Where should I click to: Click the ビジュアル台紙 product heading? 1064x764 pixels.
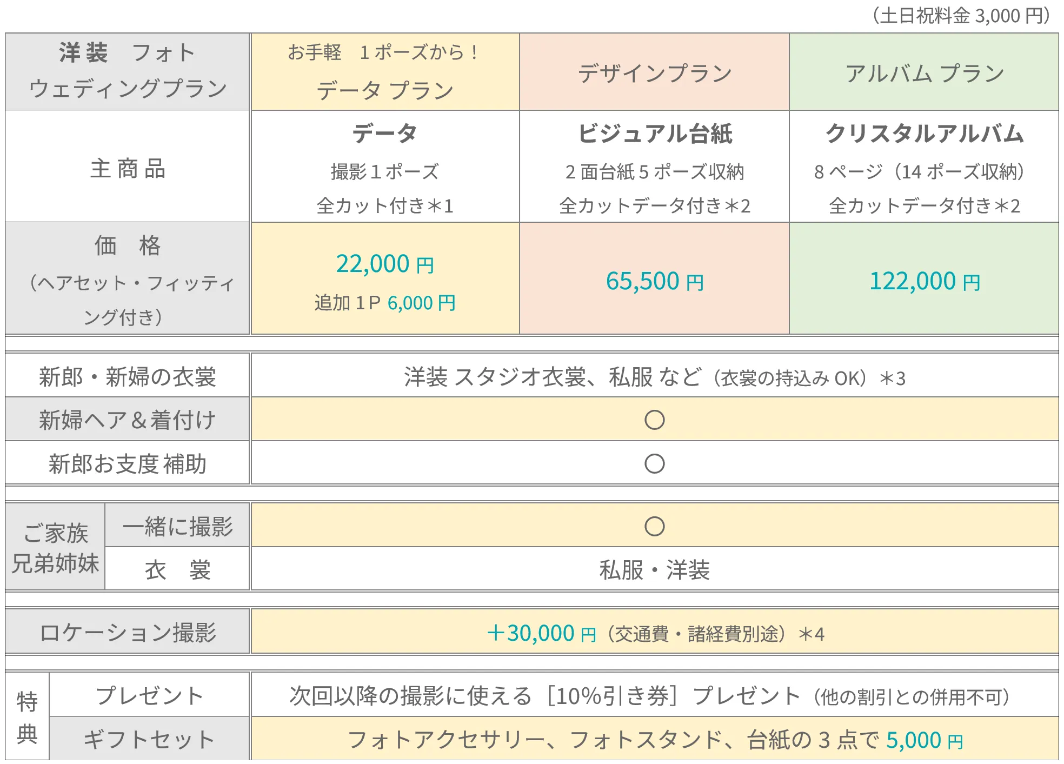654,134
